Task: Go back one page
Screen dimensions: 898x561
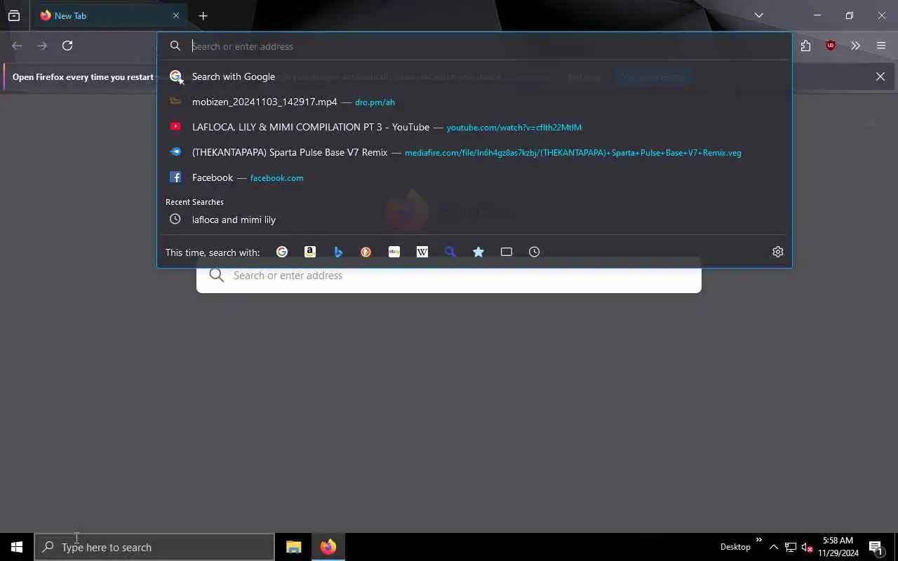Action: pos(17,46)
